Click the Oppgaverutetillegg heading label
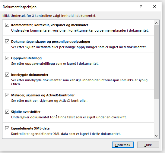 26,58
